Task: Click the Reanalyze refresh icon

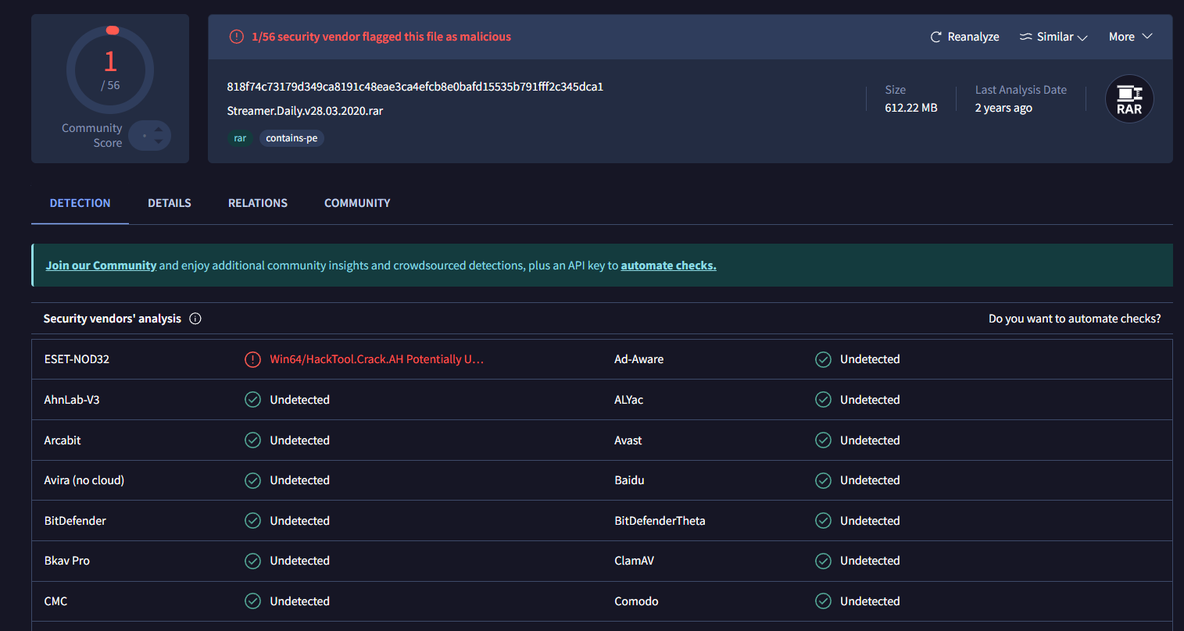Action: pos(935,37)
